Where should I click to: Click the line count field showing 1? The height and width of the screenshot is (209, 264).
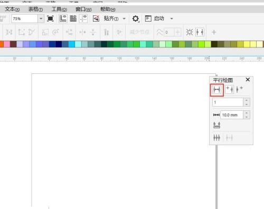(228, 102)
